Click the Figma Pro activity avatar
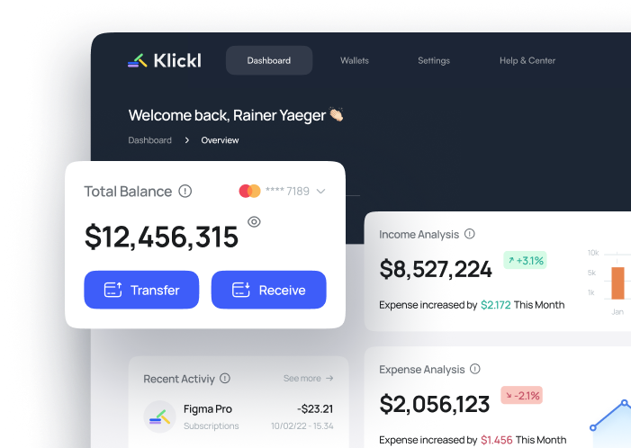Screen dimensions: 631x448 pyautogui.click(x=159, y=417)
